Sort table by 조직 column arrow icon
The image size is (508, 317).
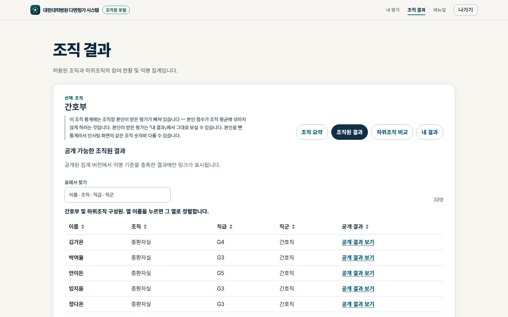[145, 227]
